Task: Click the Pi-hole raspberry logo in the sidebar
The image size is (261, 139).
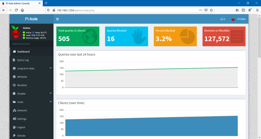Action: click(16, 32)
